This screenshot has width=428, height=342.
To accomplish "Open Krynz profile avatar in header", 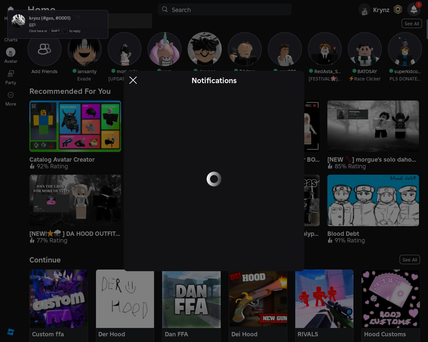I will (x=364, y=10).
